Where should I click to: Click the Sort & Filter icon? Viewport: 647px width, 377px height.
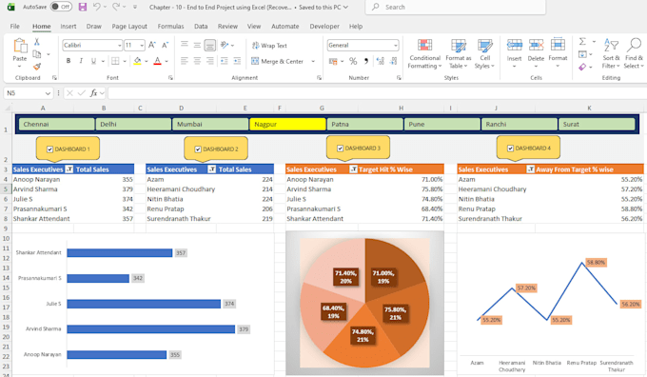pyautogui.click(x=611, y=45)
